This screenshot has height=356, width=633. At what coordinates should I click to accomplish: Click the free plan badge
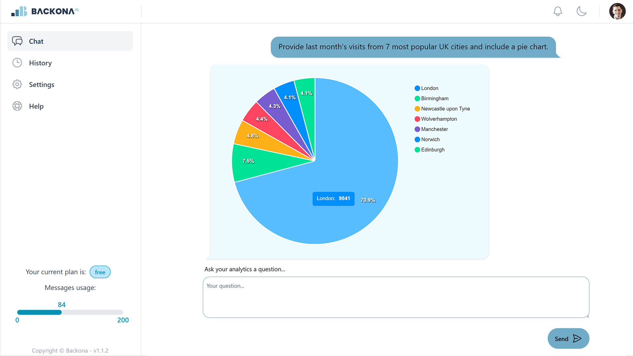tap(100, 272)
